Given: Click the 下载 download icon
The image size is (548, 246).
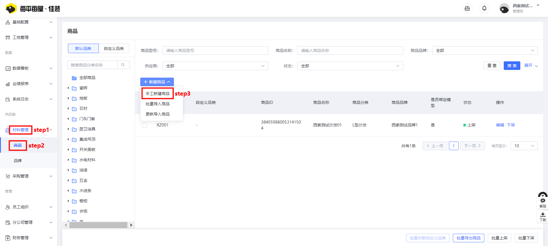Looking at the screenshot, I should tap(543, 217).
